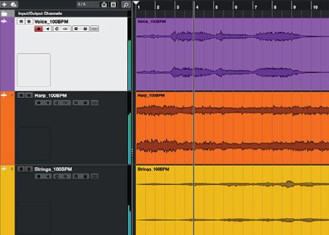Open the cloud track presets icon

pos(14,4)
